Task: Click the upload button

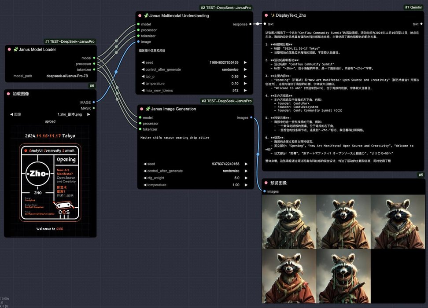Action: tap(50, 121)
